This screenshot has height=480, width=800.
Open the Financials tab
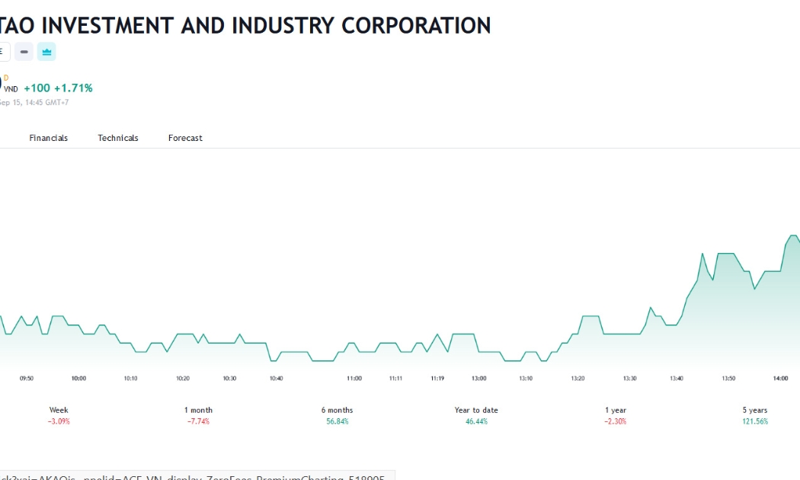pyautogui.click(x=49, y=138)
